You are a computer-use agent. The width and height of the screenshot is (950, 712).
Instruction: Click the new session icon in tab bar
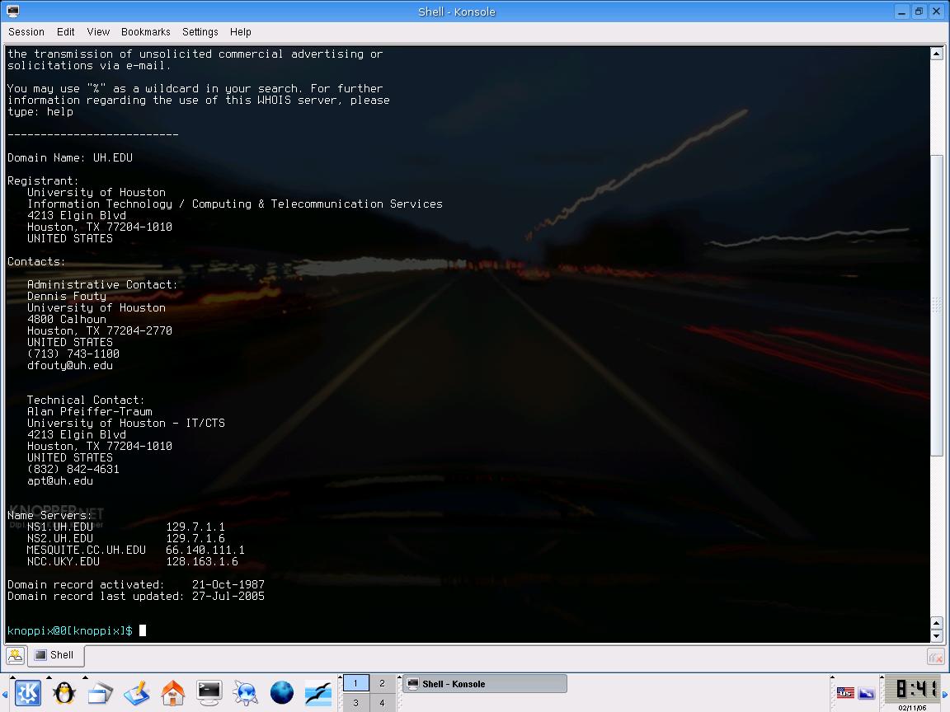[x=15, y=655]
